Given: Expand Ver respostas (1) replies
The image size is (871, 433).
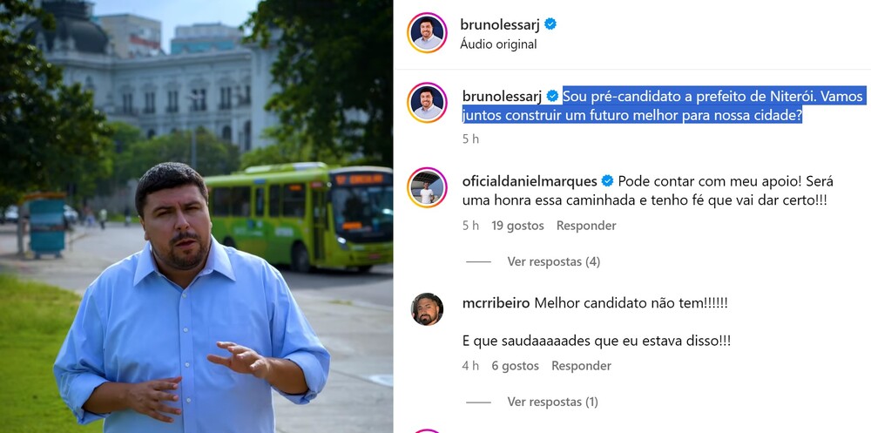Looking at the screenshot, I should point(552,402).
